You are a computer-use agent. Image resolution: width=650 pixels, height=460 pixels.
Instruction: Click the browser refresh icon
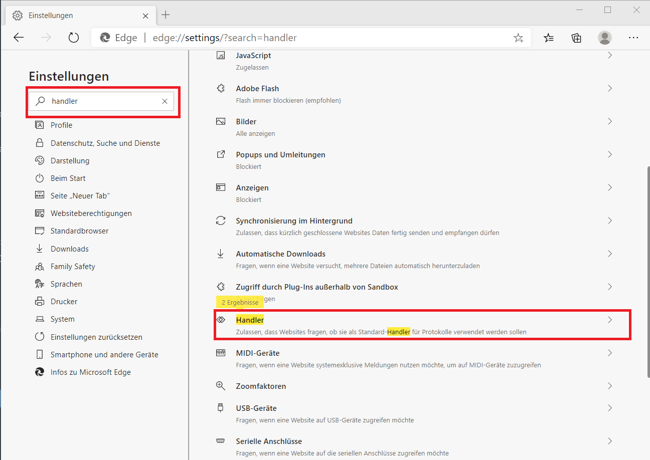pos(74,38)
